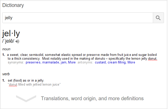Screen dimensions: 168x109
Task: Click the phonetic spelling /ˈjelē/
Action: 8,41
